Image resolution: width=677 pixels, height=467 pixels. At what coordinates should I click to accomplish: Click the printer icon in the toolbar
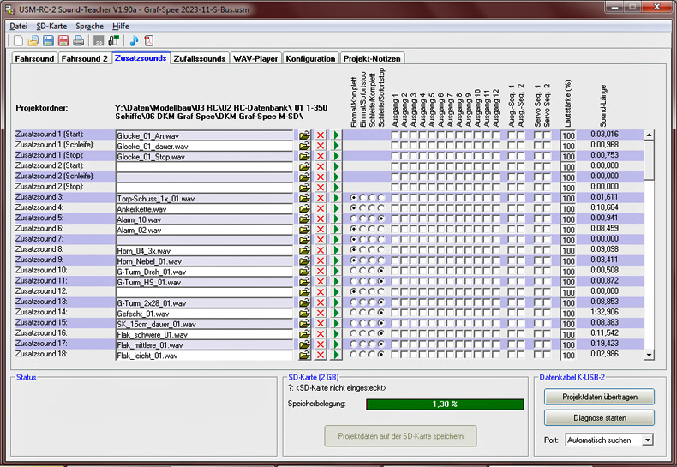point(79,40)
